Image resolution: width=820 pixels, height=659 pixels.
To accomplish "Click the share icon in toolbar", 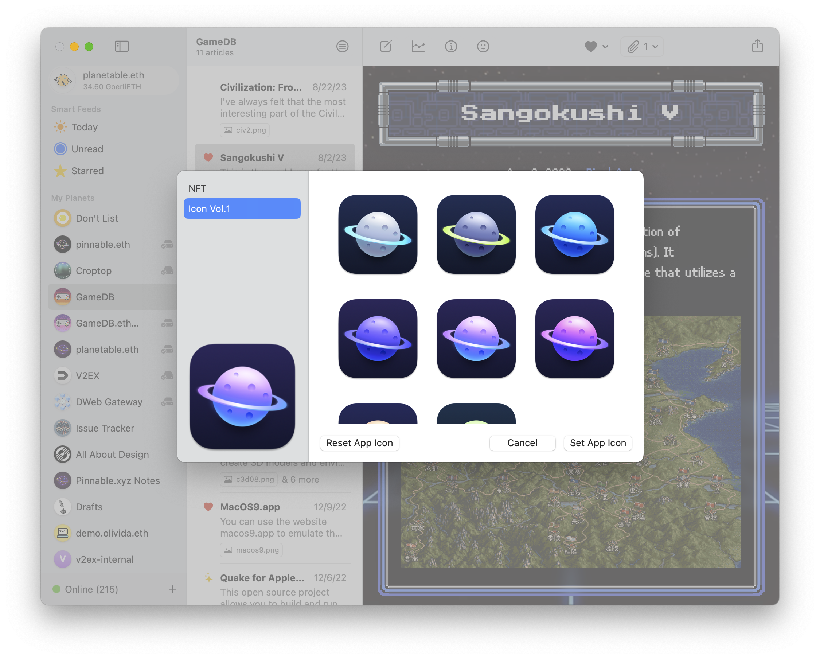I will 757,46.
